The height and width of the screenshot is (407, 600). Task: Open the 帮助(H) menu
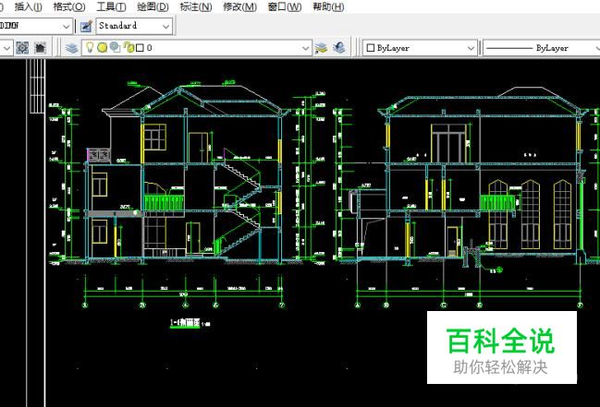[x=328, y=6]
